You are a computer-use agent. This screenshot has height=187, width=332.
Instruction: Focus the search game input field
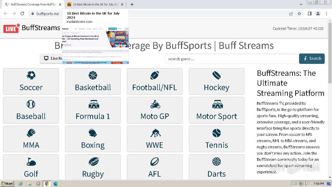tap(232, 59)
